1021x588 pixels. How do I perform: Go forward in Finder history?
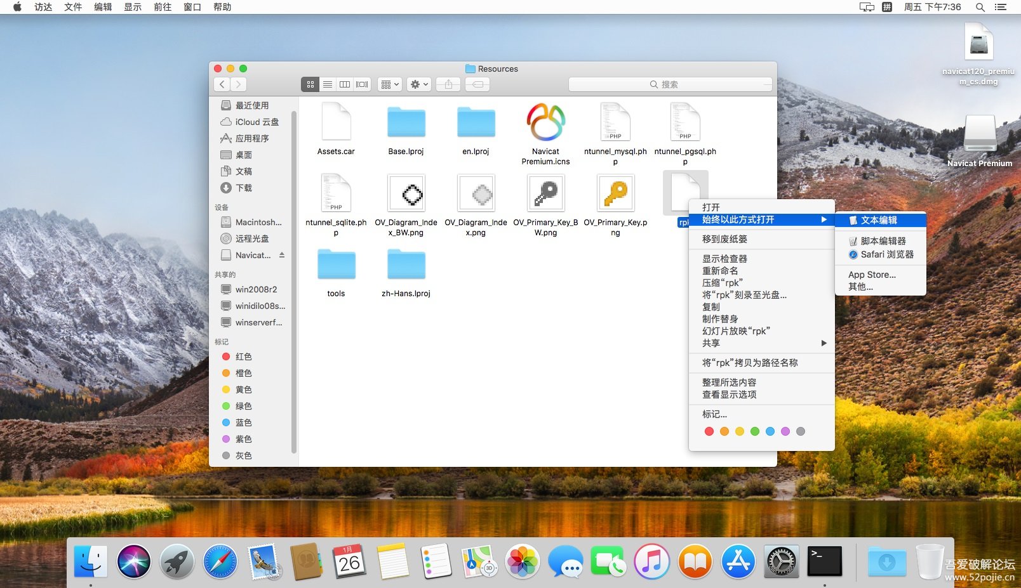[239, 84]
